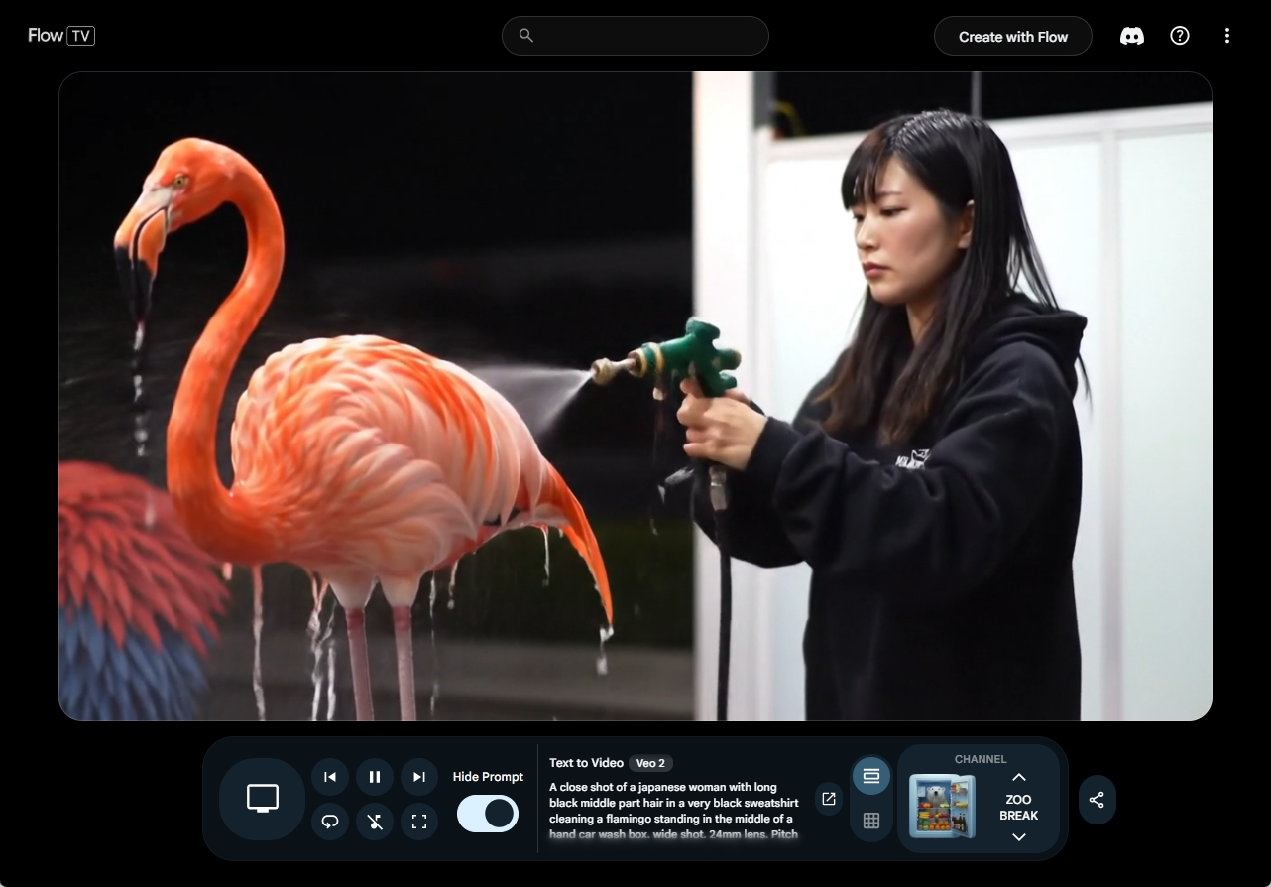Click the 'CHANNEL' heading text
Image resolution: width=1271 pixels, height=887 pixels.
(x=981, y=759)
